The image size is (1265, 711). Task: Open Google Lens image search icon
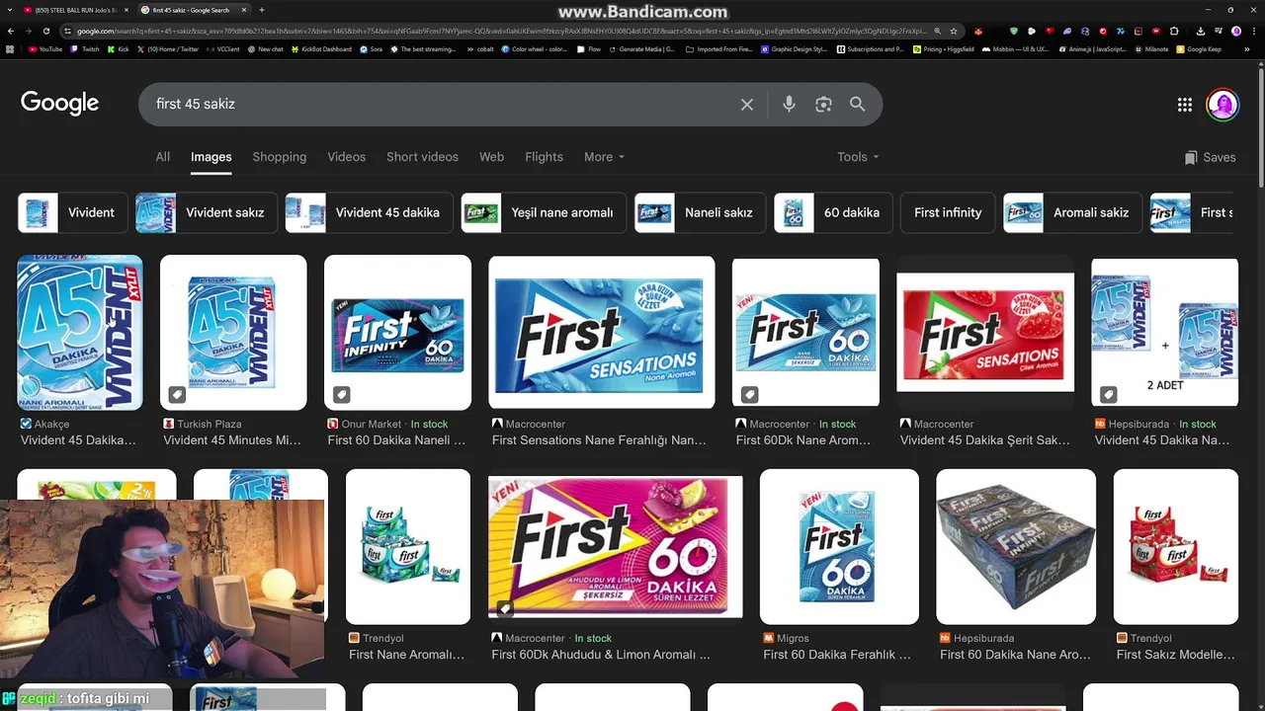click(x=823, y=104)
